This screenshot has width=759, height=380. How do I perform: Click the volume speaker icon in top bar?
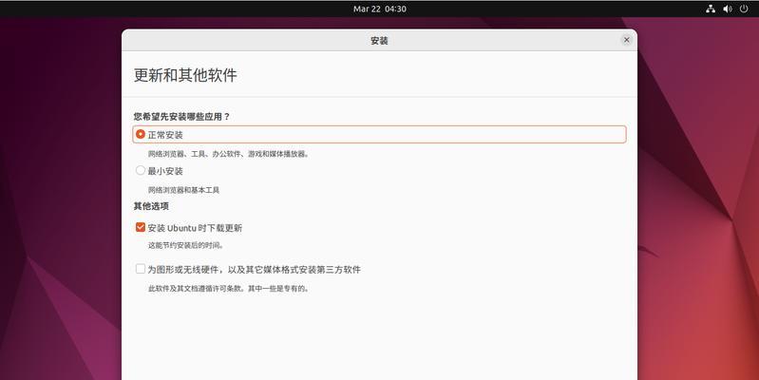tap(727, 9)
